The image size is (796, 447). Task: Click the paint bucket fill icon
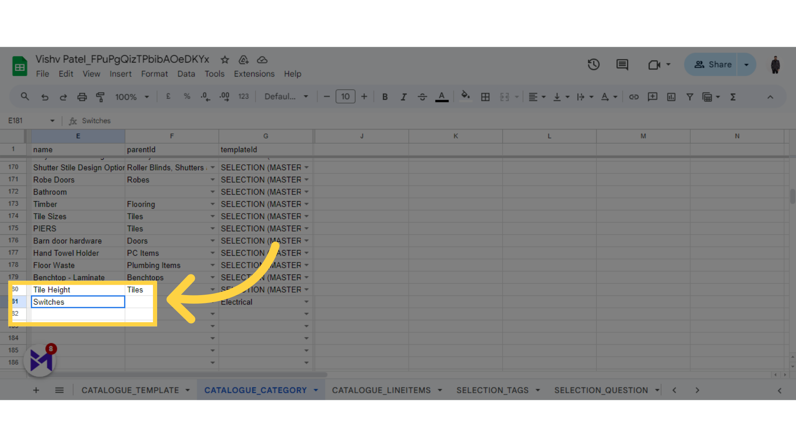(465, 97)
